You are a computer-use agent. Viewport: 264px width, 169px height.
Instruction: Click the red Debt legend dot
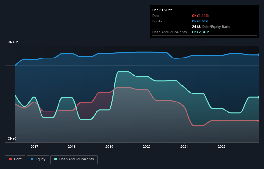10,159
